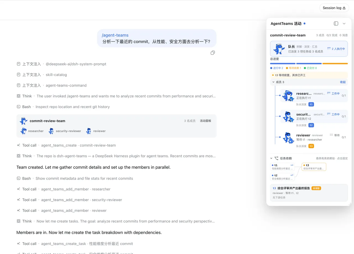The height and width of the screenshot is (254, 354).
Task: Click the 'Members are in' message text
Action: 89,232
